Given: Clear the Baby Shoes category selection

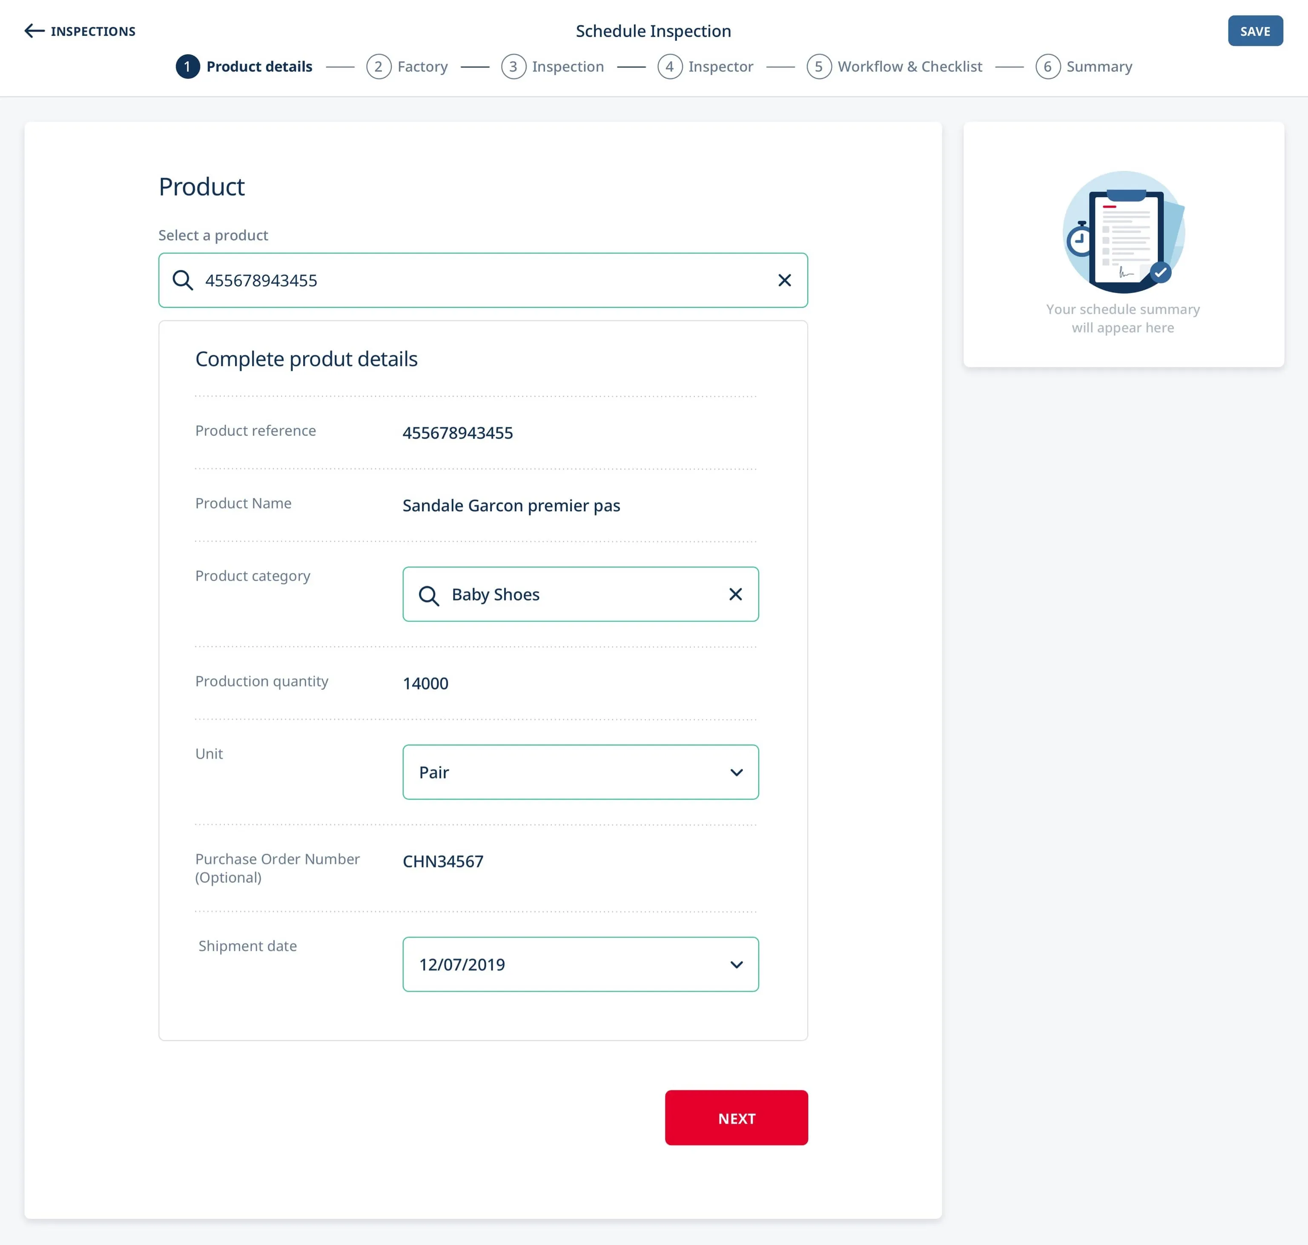Looking at the screenshot, I should tap(735, 594).
